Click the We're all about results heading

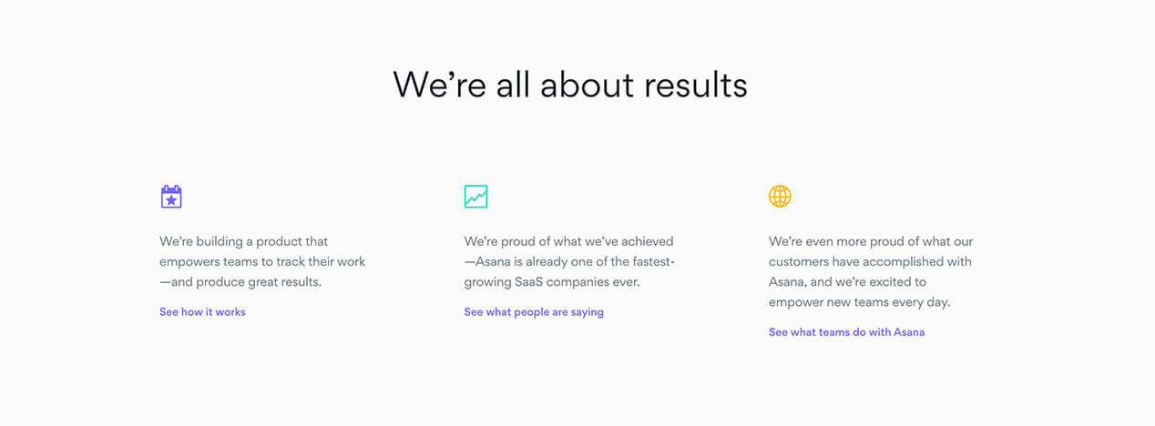570,85
